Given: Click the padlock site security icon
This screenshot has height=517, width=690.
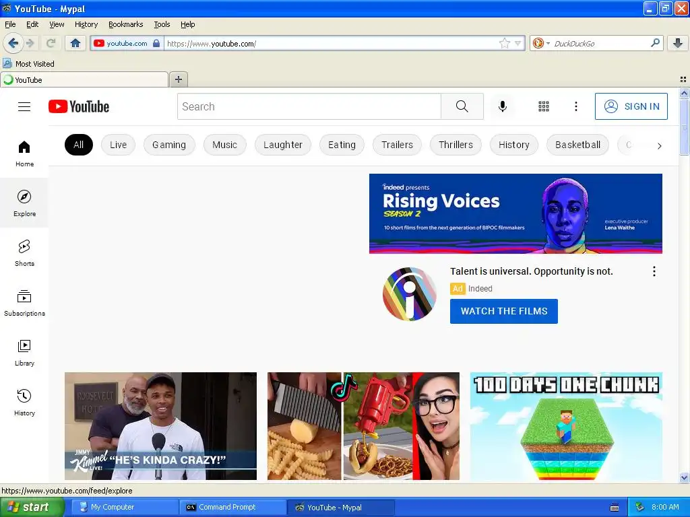Looking at the screenshot, I should point(156,43).
